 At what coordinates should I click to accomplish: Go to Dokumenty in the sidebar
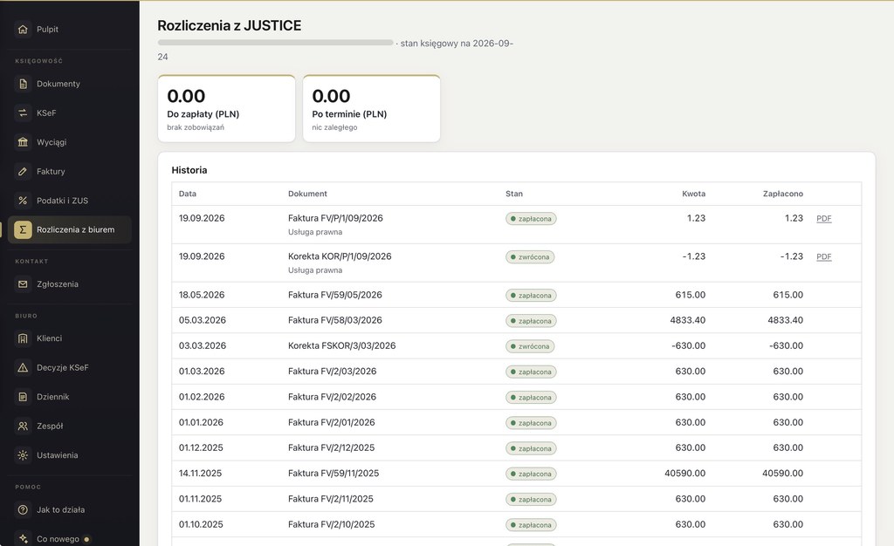(x=70, y=84)
